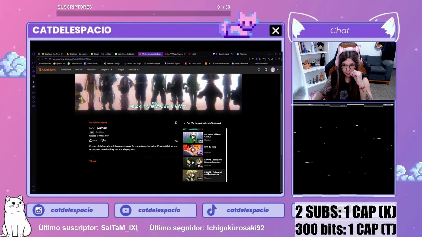Dislike the episode with thumbs down icon
Screen dimensions: 422x237
[x=102, y=140]
